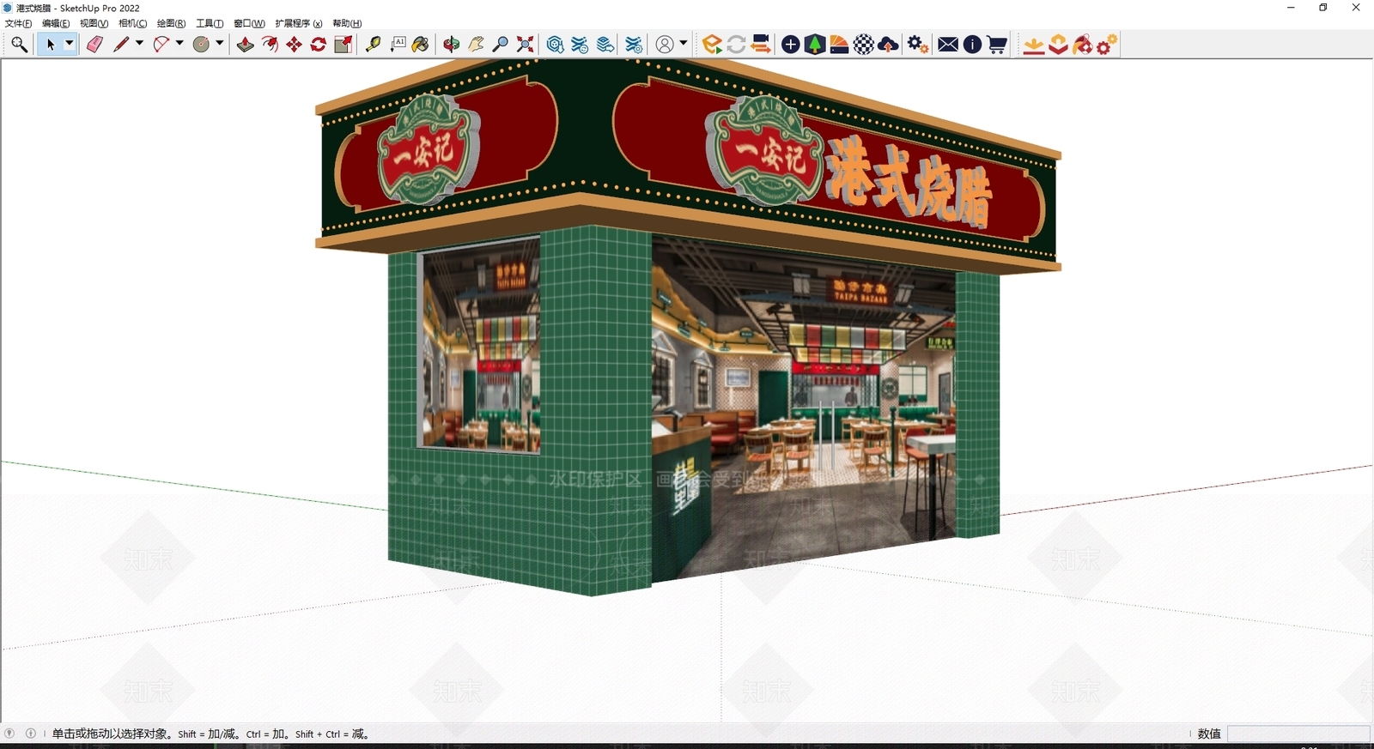Open the green tree asset library icon
The height and width of the screenshot is (749, 1374).
(x=815, y=45)
